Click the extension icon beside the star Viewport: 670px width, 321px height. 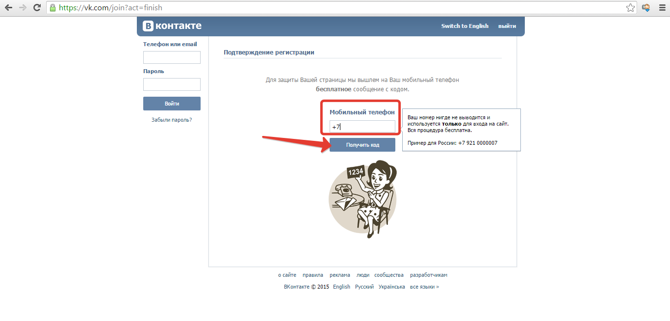pyautogui.click(x=646, y=7)
